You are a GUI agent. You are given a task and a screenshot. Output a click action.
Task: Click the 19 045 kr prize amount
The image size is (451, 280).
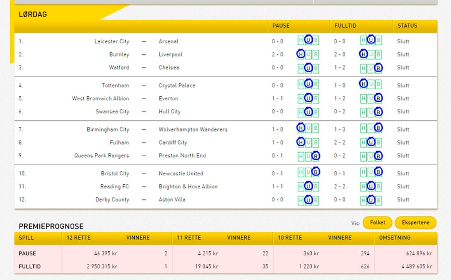point(206,266)
